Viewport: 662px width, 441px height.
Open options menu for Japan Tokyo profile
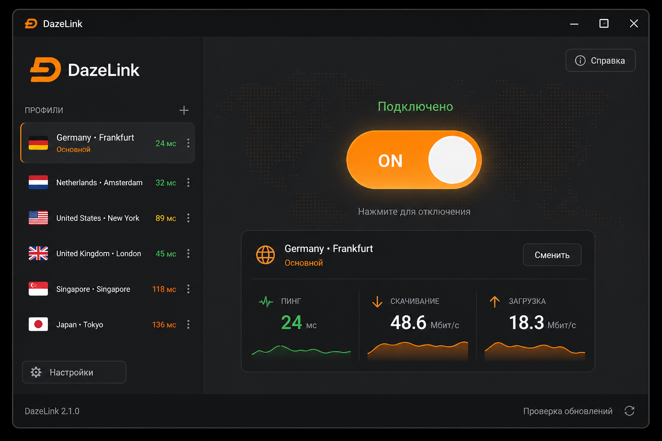188,325
